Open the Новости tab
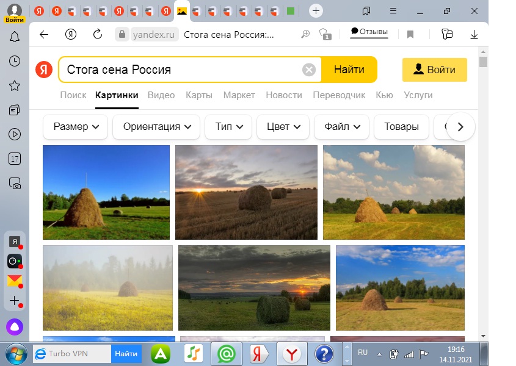Screen dimensions: 516x366 [x=284, y=95]
